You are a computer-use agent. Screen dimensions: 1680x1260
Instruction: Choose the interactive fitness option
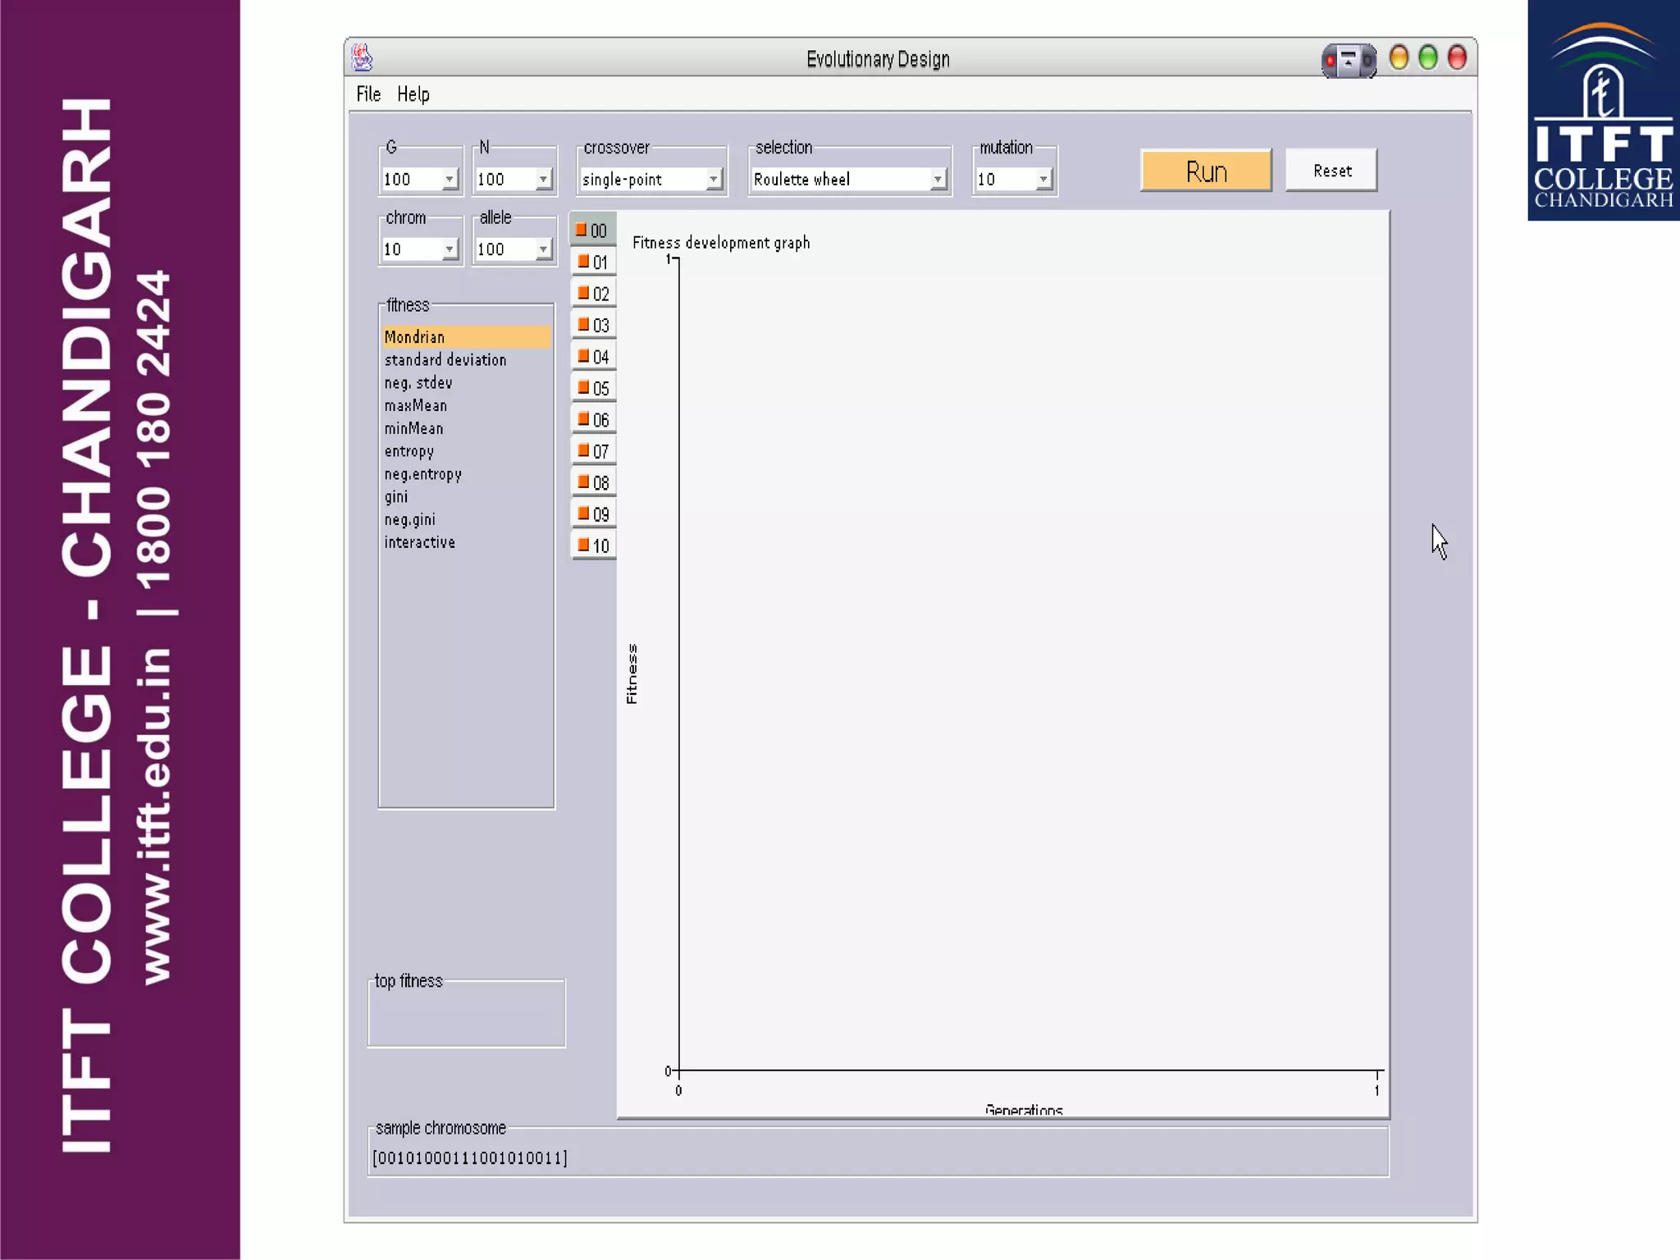(419, 542)
